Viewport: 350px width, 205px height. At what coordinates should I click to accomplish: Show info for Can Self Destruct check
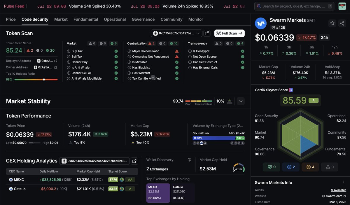click(x=190, y=62)
